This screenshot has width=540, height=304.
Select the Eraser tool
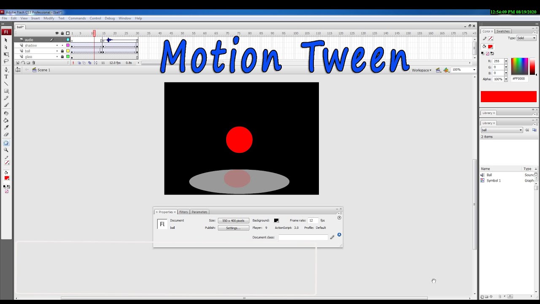coord(6,135)
